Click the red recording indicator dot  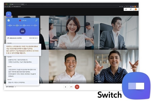coord(20,21)
